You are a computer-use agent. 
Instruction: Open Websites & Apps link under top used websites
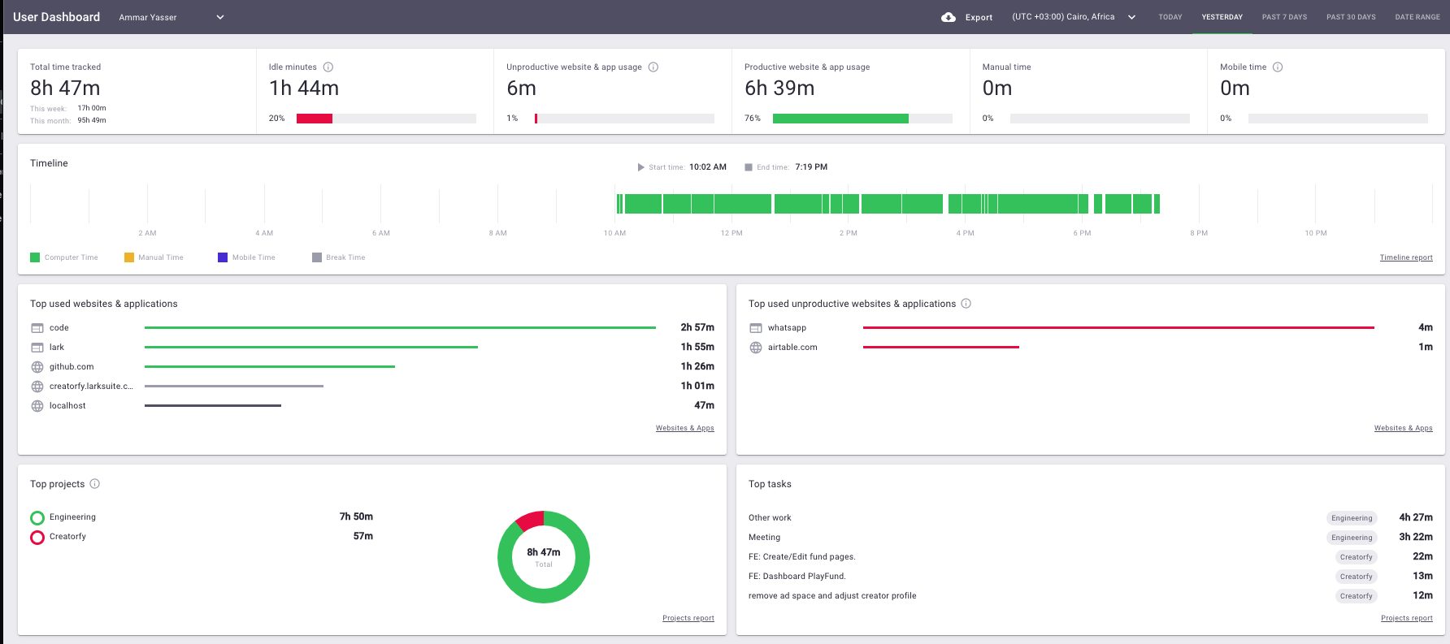pyautogui.click(x=684, y=428)
